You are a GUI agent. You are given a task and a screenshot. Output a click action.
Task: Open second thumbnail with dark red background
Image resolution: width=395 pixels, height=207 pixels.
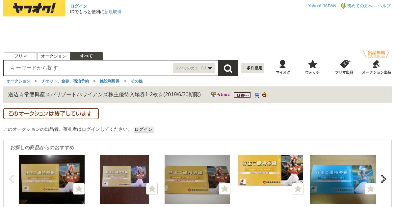point(124,179)
